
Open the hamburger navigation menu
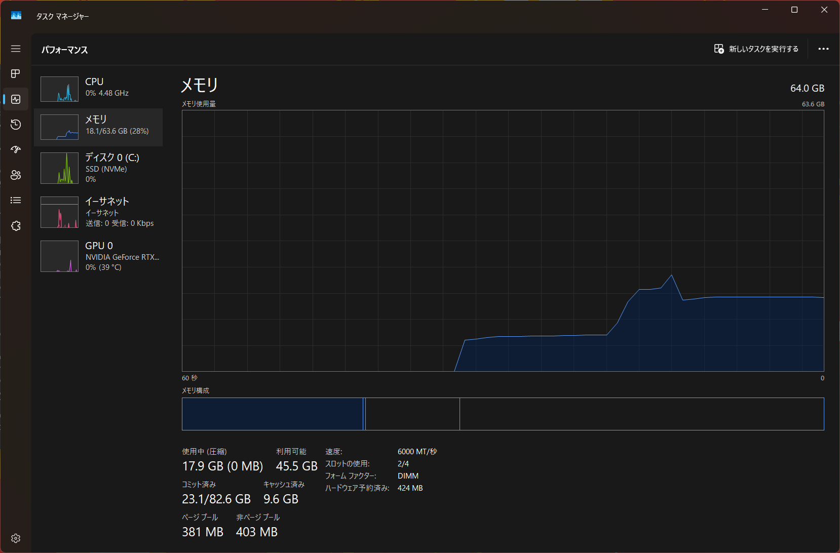click(16, 49)
